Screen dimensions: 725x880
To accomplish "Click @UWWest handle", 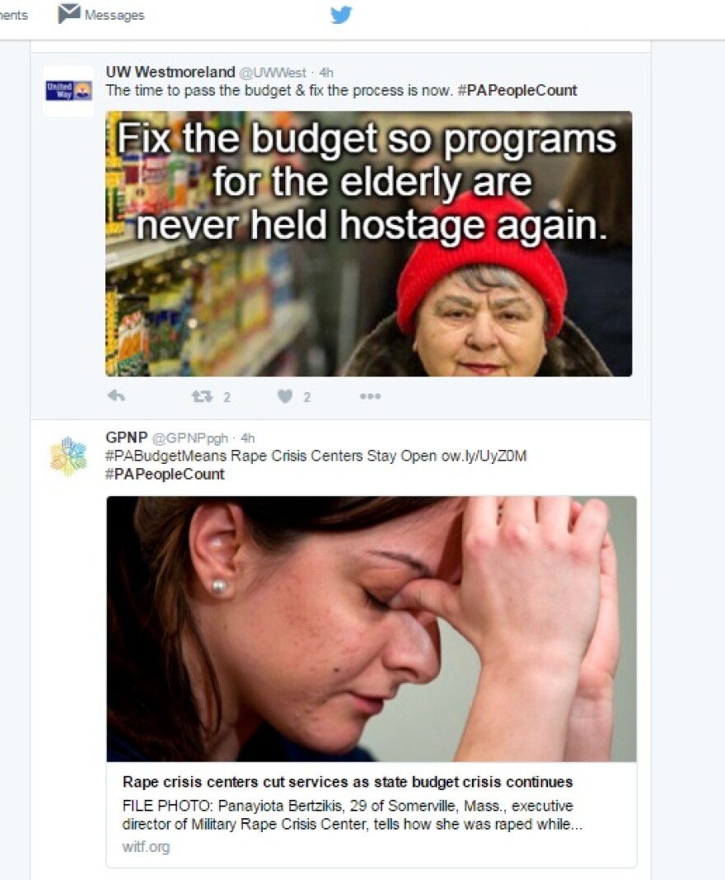I will click(x=273, y=73).
